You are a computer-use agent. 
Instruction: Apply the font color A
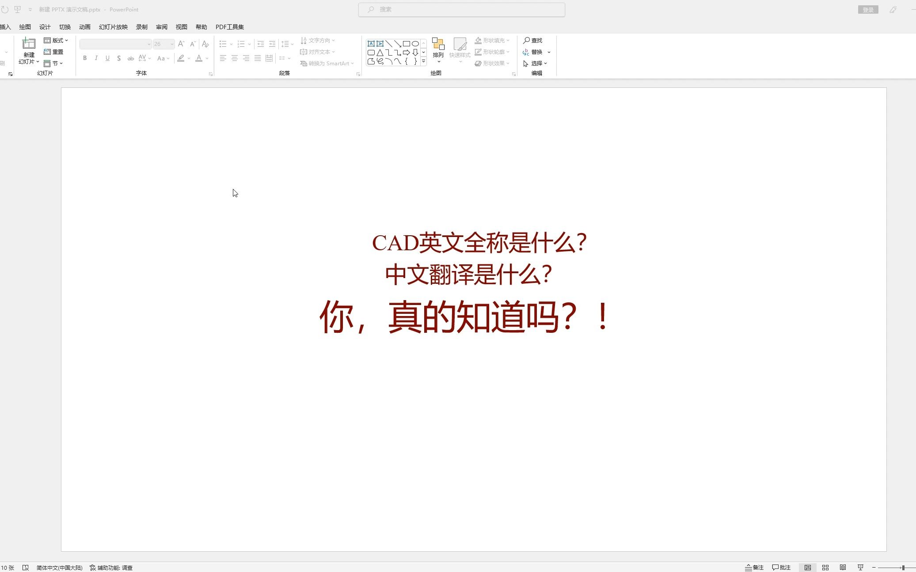coord(199,58)
